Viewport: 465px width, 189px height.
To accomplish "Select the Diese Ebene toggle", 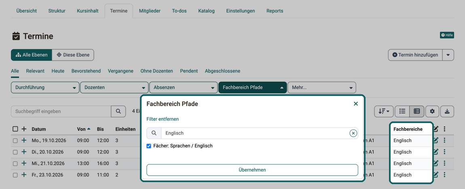I will click(x=73, y=55).
